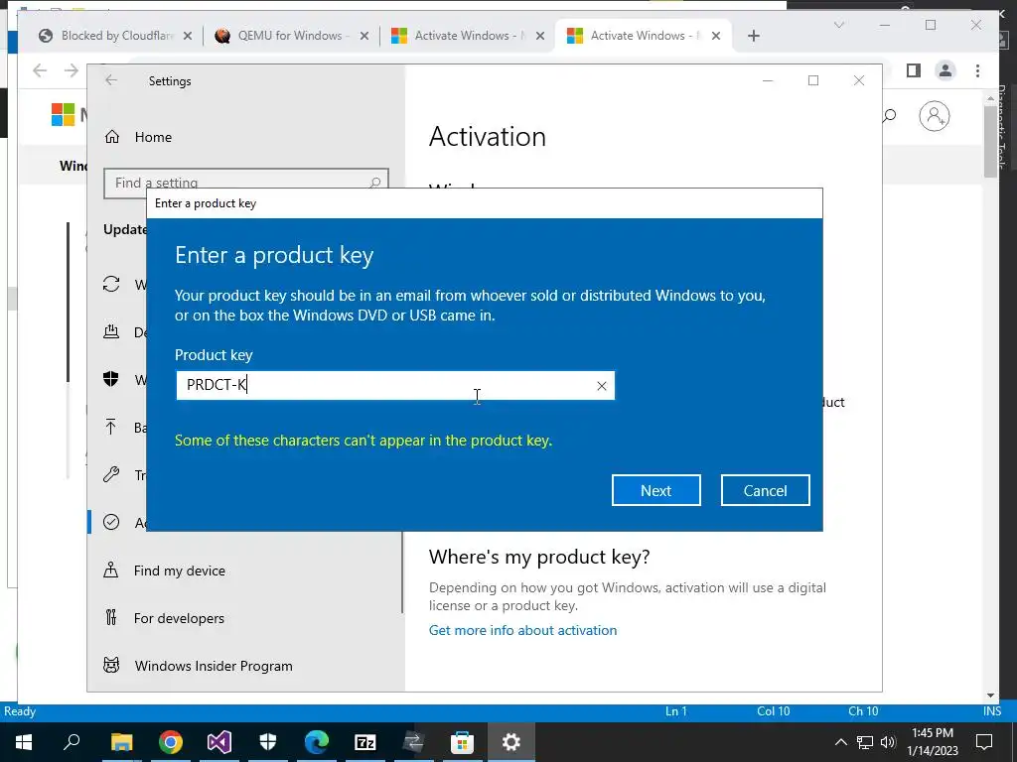This screenshot has height=762, width=1017.
Task: Close the Blocked by Cloudflare tab
Action: (188, 36)
